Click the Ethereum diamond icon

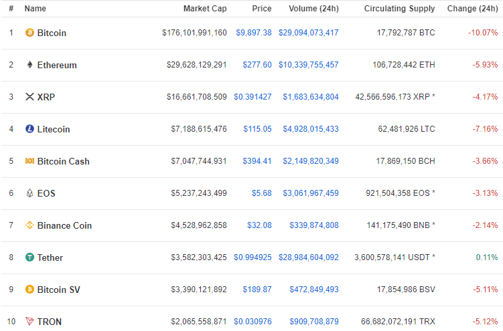29,65
